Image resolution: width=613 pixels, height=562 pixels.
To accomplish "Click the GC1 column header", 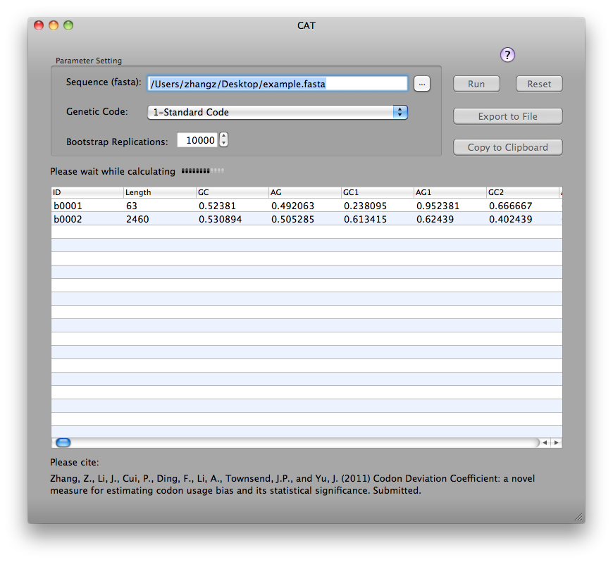I will click(377, 192).
